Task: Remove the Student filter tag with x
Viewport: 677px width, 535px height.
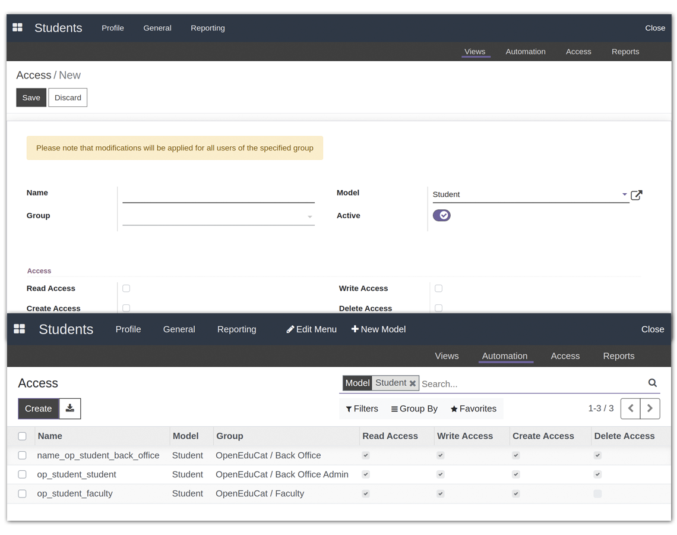Action: 413,383
